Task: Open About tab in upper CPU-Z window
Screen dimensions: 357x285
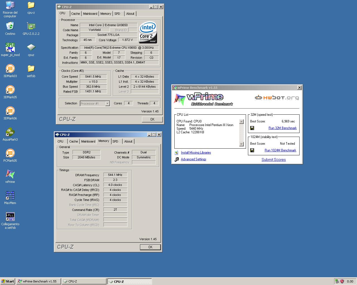Action: [130, 14]
